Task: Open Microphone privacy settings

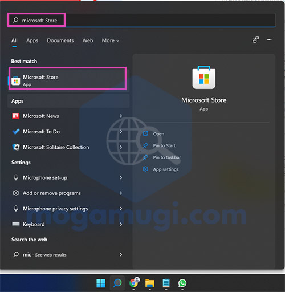Action: click(x=68, y=209)
